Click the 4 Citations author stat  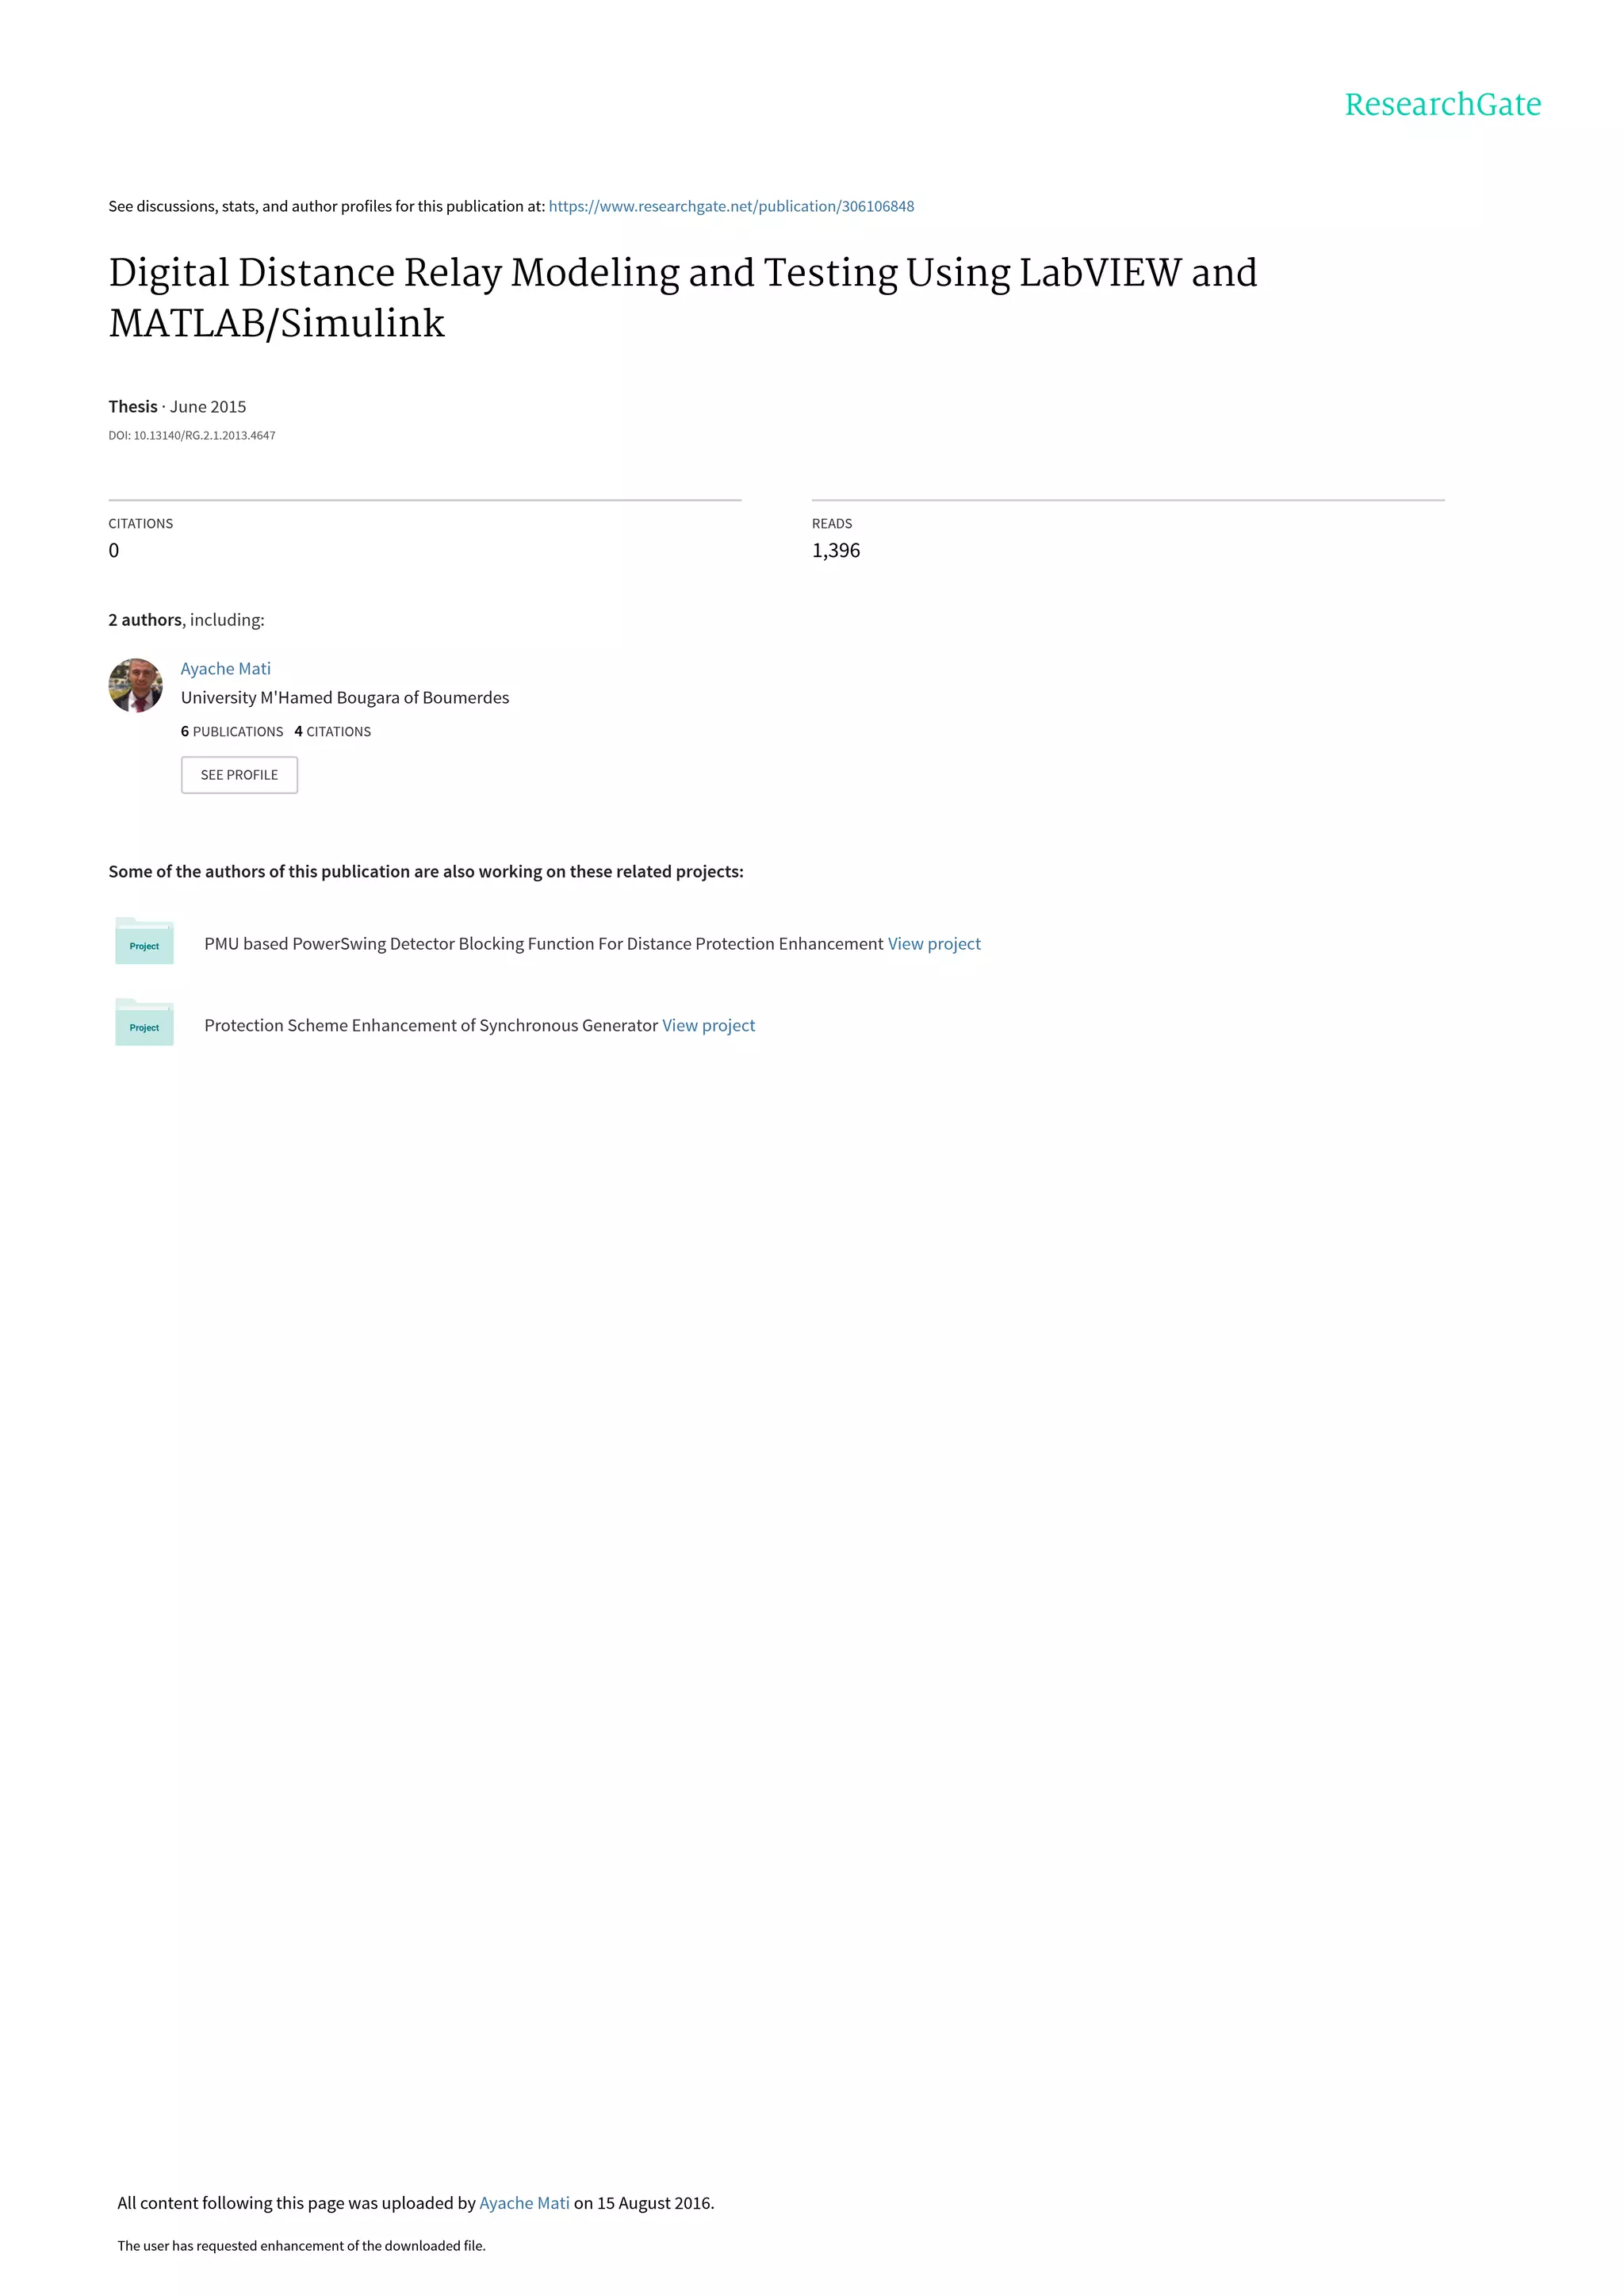coord(333,731)
